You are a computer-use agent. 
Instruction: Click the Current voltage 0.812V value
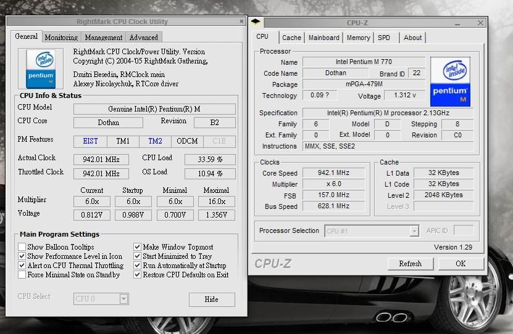[x=92, y=215]
